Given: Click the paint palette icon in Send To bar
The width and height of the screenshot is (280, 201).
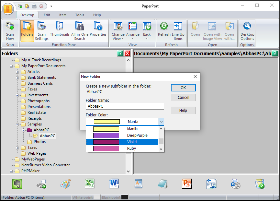Looking at the screenshot, I should pos(65,183).
